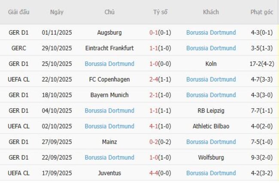The width and height of the screenshot is (279, 183).
Task: Click the 'Ngày' column header
Action: click(x=57, y=12)
